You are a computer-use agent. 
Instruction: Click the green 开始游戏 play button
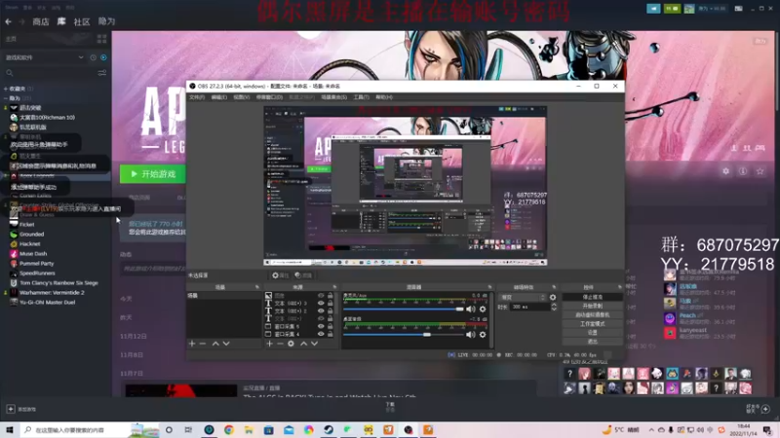click(x=153, y=174)
